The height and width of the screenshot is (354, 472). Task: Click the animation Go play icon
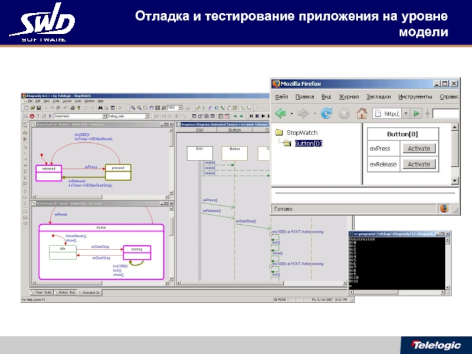coord(263,116)
